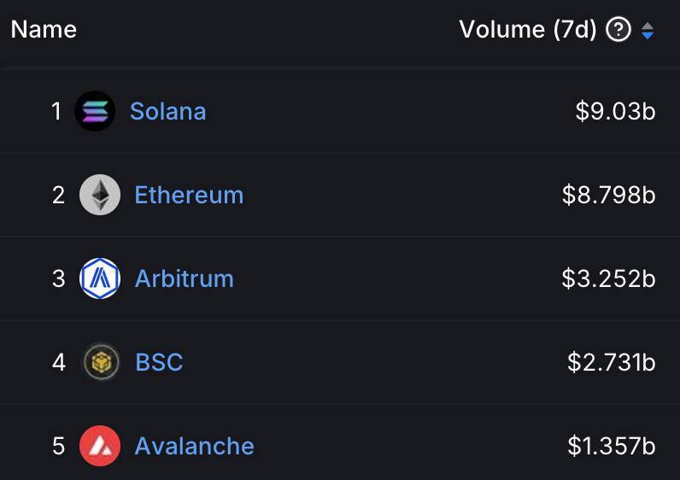Click BSC's $2.731b volume cell

pyautogui.click(x=612, y=362)
